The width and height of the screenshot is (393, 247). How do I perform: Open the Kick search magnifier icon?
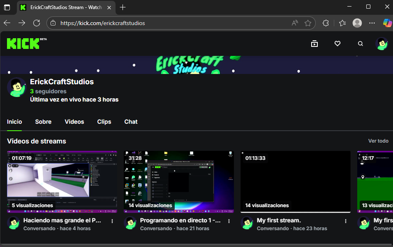361,44
